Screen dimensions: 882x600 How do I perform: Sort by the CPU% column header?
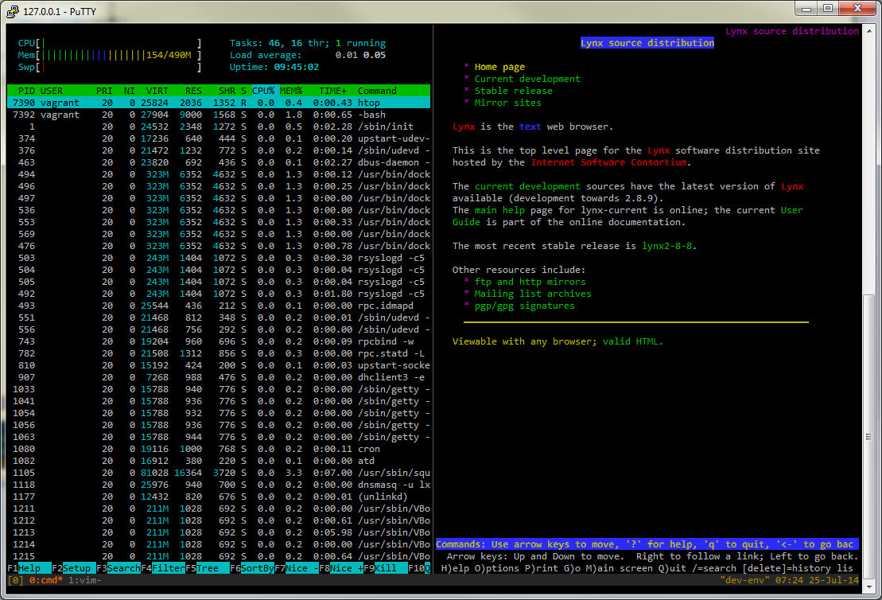[263, 91]
